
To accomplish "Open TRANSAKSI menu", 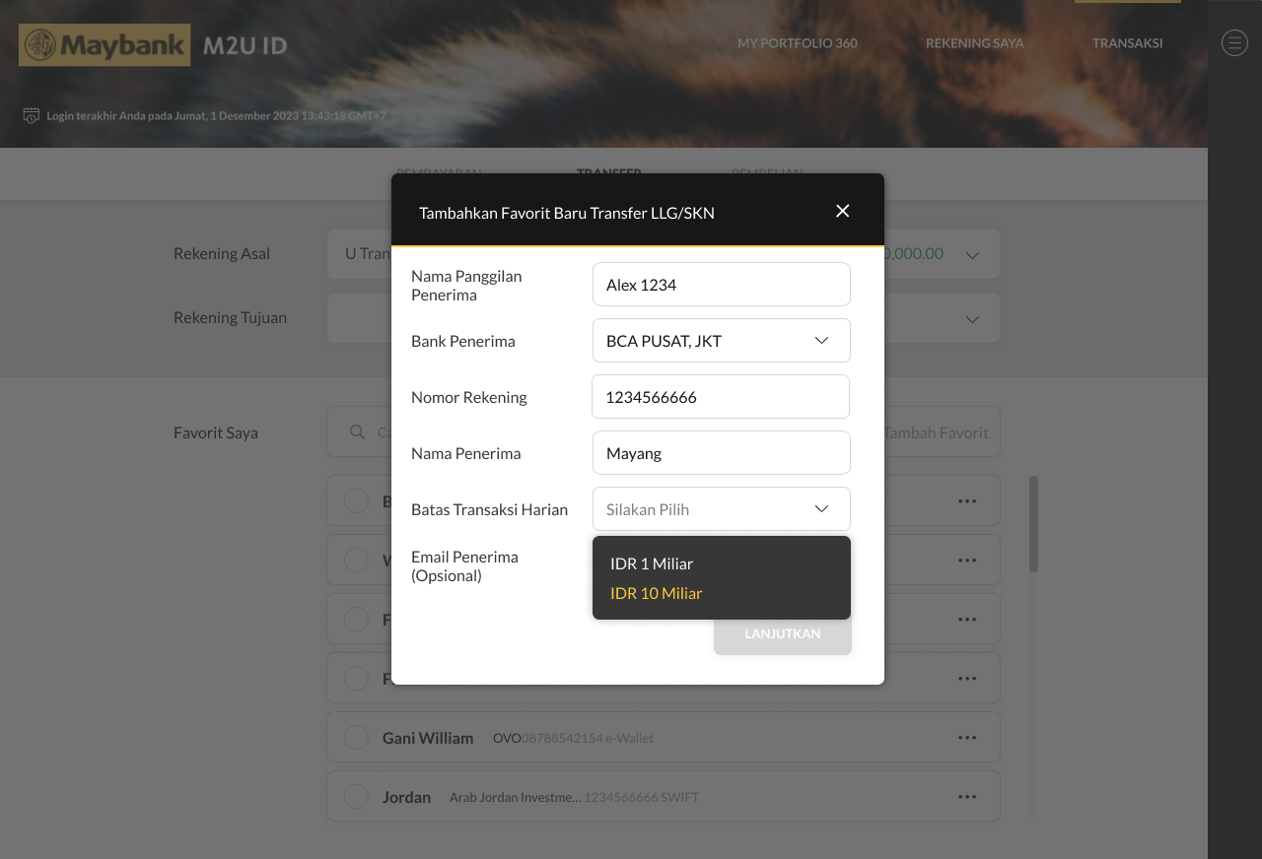I will point(1127,43).
